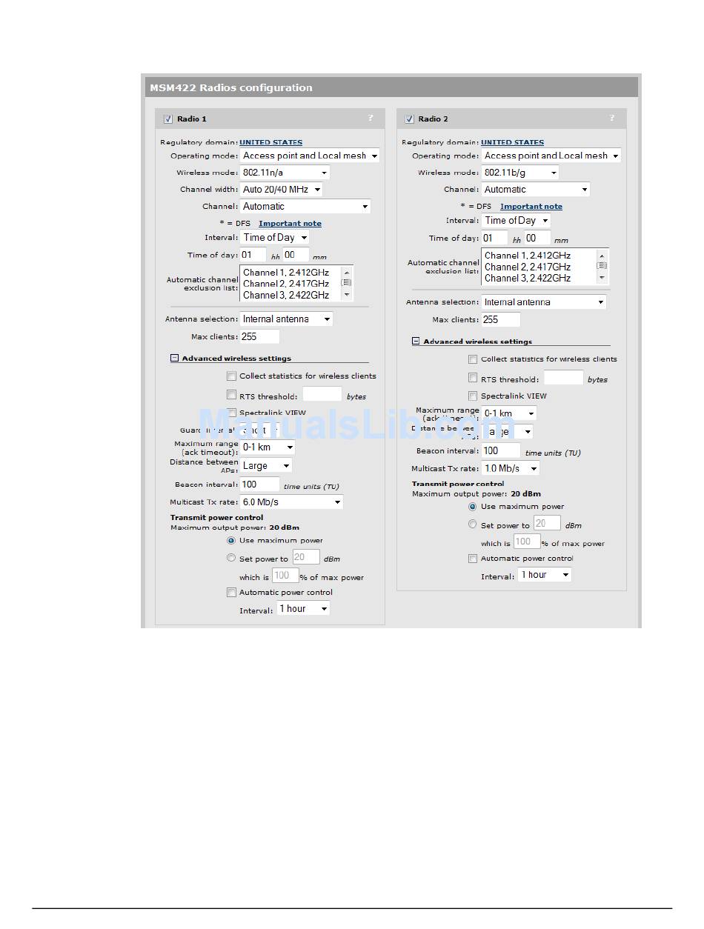Screen dimensions: 704x929
Task: Open Radio 1 Wireless mode 802.11n/a dropdown
Action: (x=285, y=173)
